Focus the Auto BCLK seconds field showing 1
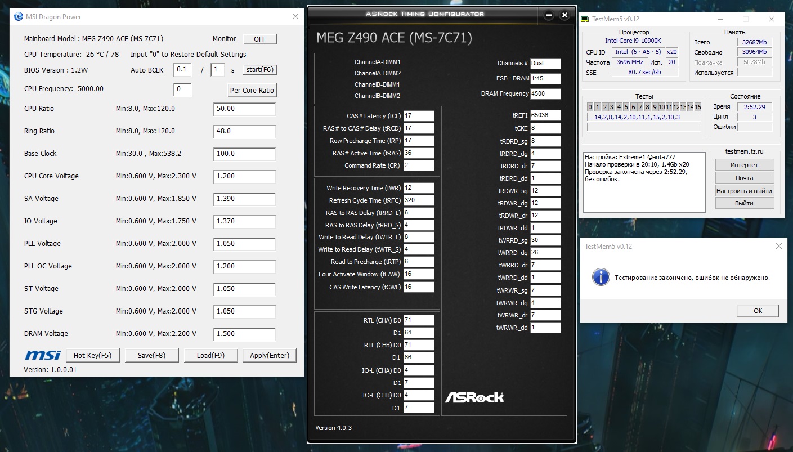This screenshot has height=452, width=793. [x=218, y=70]
